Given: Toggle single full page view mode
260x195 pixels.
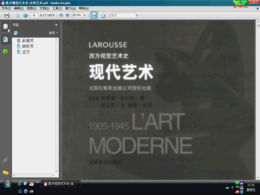Looking at the screenshot, I should 103,15.
